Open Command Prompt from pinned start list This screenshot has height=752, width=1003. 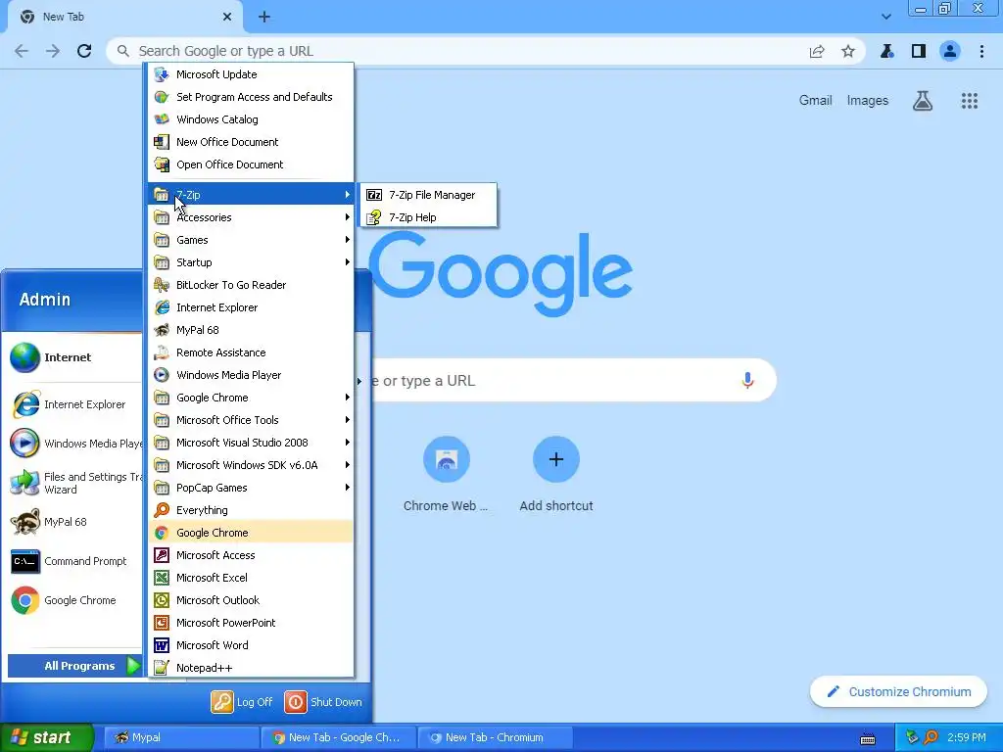point(73,561)
